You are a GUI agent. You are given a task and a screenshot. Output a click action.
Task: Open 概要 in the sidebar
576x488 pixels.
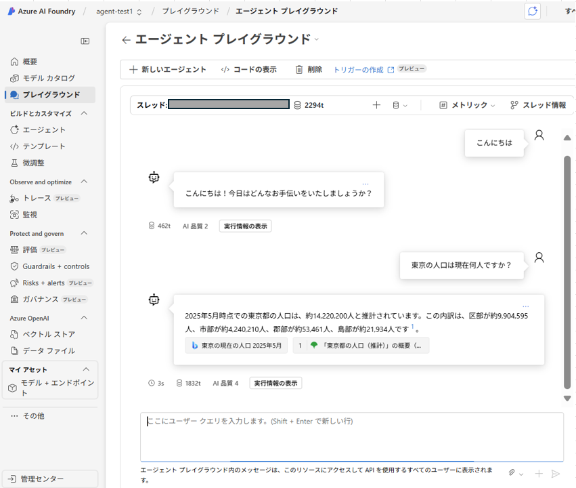click(x=49, y=62)
